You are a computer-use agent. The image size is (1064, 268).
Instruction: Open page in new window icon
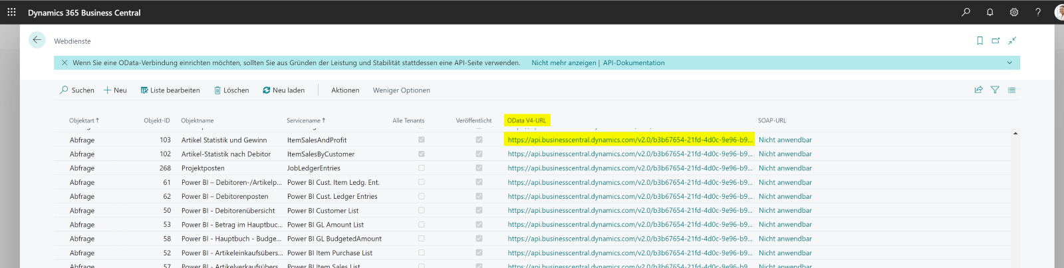click(996, 41)
